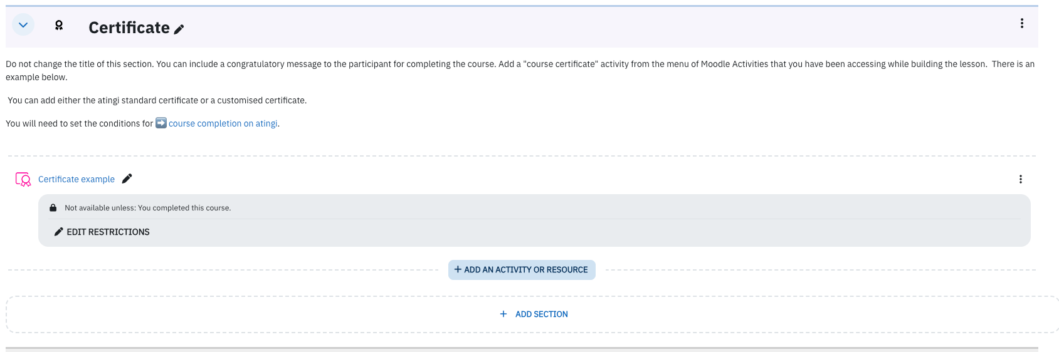Click the blue arrow icon before course completion
This screenshot has height=352, width=1059.
(161, 123)
